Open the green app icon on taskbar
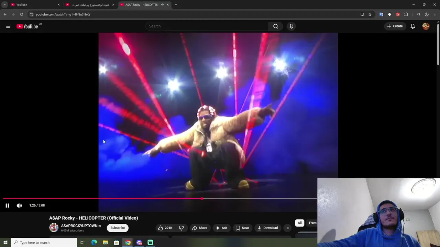 tap(150, 243)
